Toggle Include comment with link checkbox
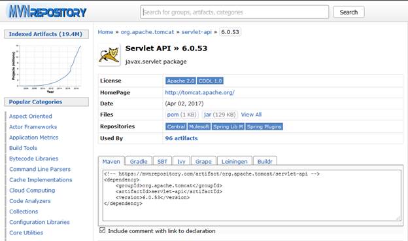 103,231
